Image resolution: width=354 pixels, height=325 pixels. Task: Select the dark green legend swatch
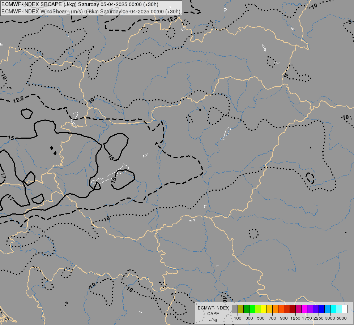(246, 309)
